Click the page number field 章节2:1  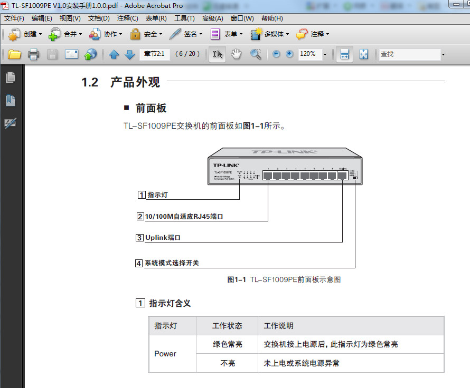click(x=154, y=54)
